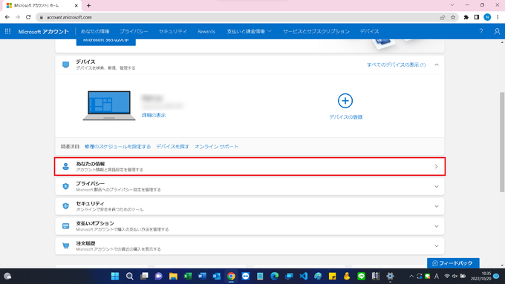Open the taskbar clock and date
505x284 pixels.
pyautogui.click(x=481, y=276)
